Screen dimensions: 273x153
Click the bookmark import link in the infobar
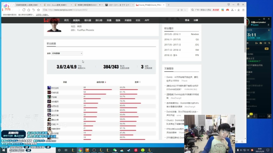tap(42, 15)
